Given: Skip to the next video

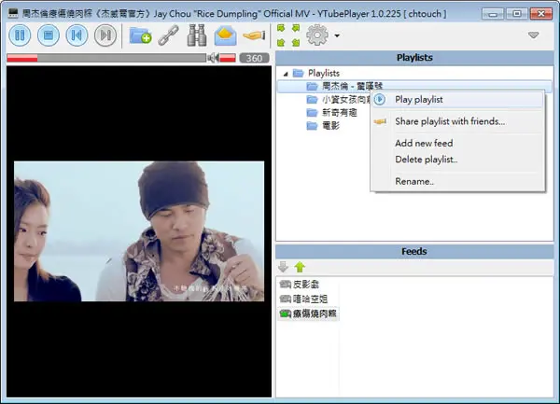Looking at the screenshot, I should click(105, 35).
